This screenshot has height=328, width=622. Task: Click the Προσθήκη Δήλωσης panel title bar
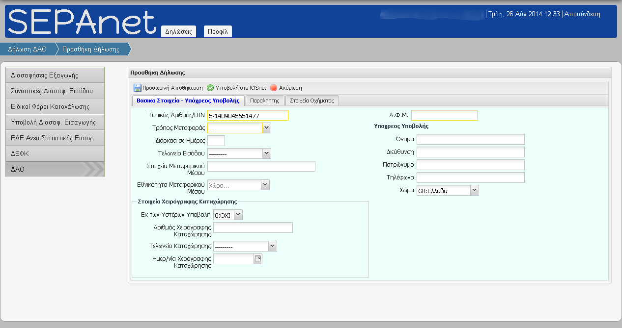[369, 73]
